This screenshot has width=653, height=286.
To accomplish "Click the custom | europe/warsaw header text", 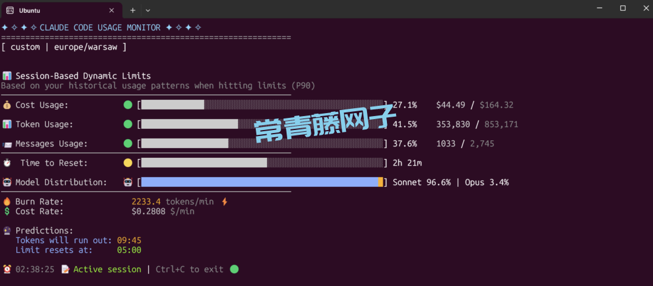I will [x=63, y=47].
